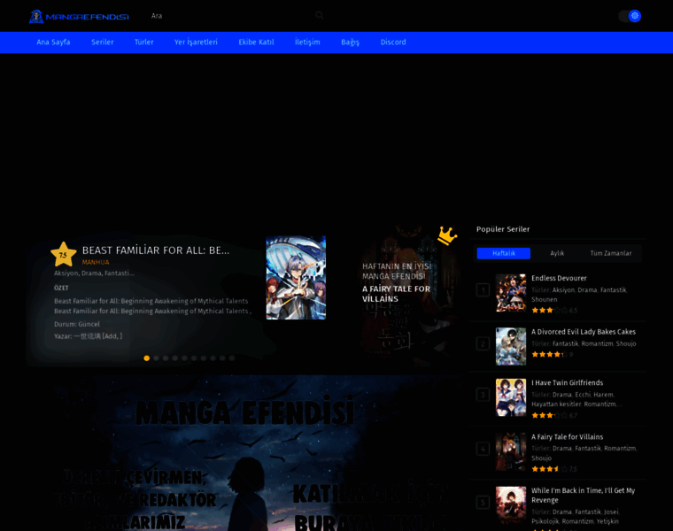
Task: Select the first slider dot
Action: (x=147, y=358)
